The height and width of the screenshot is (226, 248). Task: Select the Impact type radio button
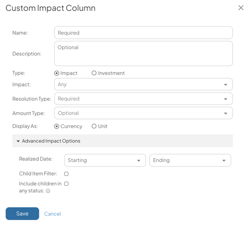[56, 73]
